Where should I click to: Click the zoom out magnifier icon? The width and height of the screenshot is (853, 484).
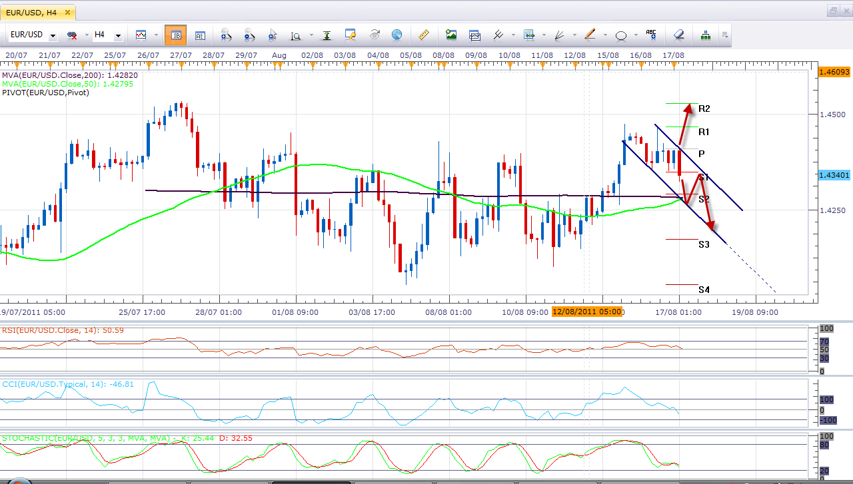[249, 35]
